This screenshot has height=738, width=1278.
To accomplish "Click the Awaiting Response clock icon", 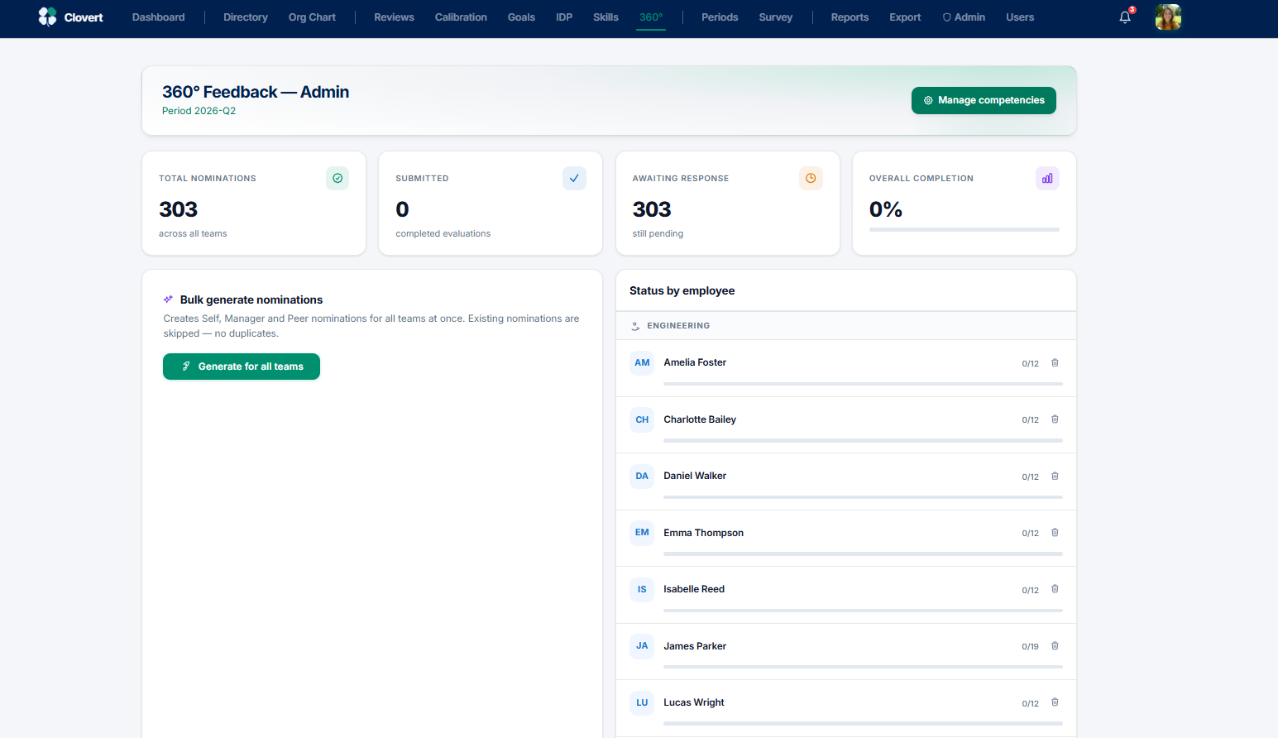I will tap(811, 178).
